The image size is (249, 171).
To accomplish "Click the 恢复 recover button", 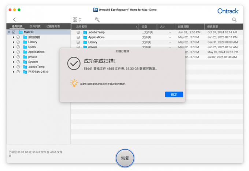I will coord(125,158).
